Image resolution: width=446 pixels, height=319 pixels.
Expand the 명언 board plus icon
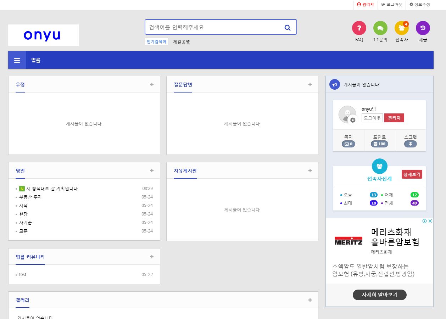point(152,170)
